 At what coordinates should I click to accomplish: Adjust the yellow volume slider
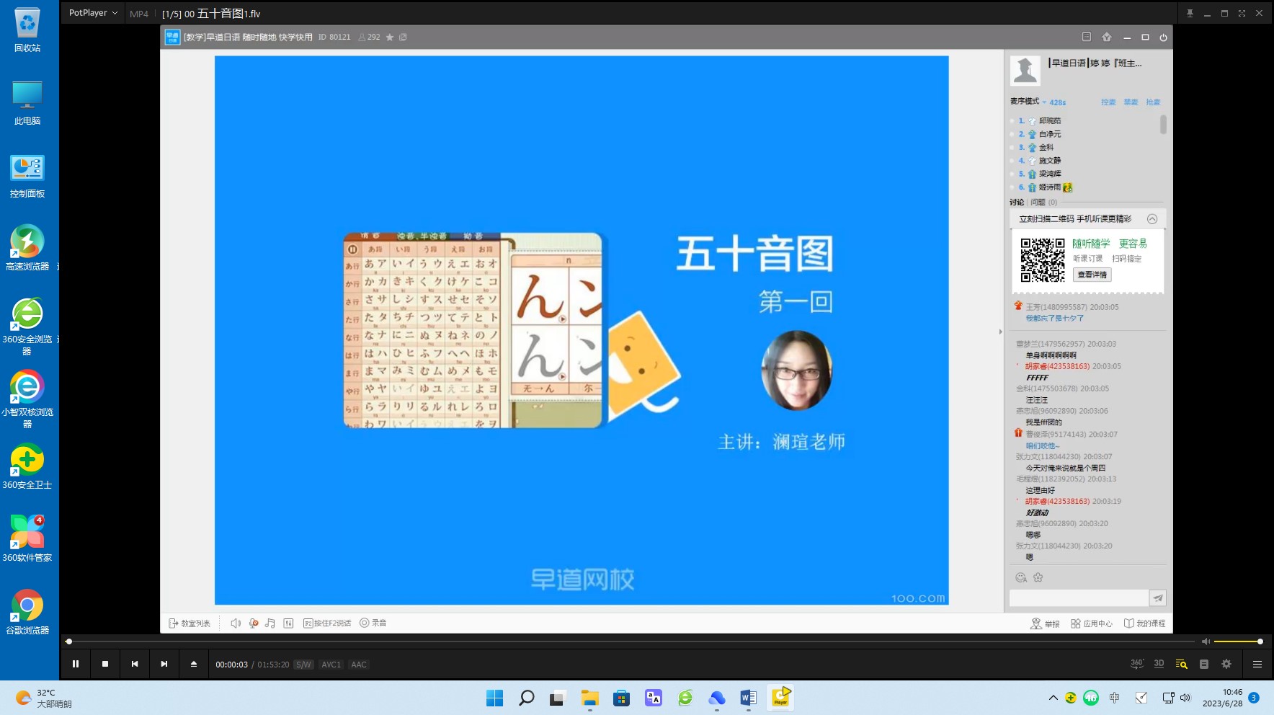[1237, 641]
